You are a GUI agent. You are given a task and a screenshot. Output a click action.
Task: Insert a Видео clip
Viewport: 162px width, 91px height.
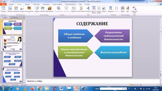click(123, 9)
